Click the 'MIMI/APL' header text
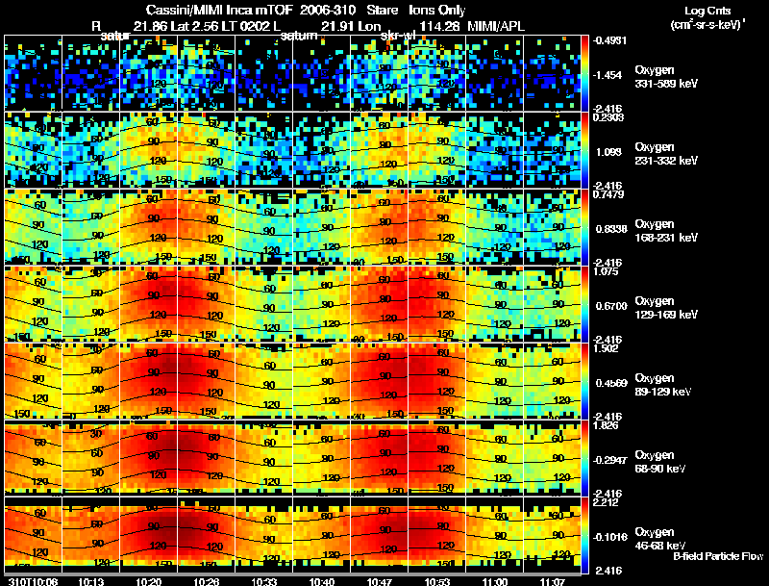 point(496,26)
